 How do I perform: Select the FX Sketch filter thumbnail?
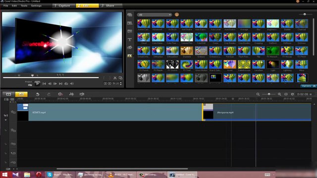pos(172,65)
